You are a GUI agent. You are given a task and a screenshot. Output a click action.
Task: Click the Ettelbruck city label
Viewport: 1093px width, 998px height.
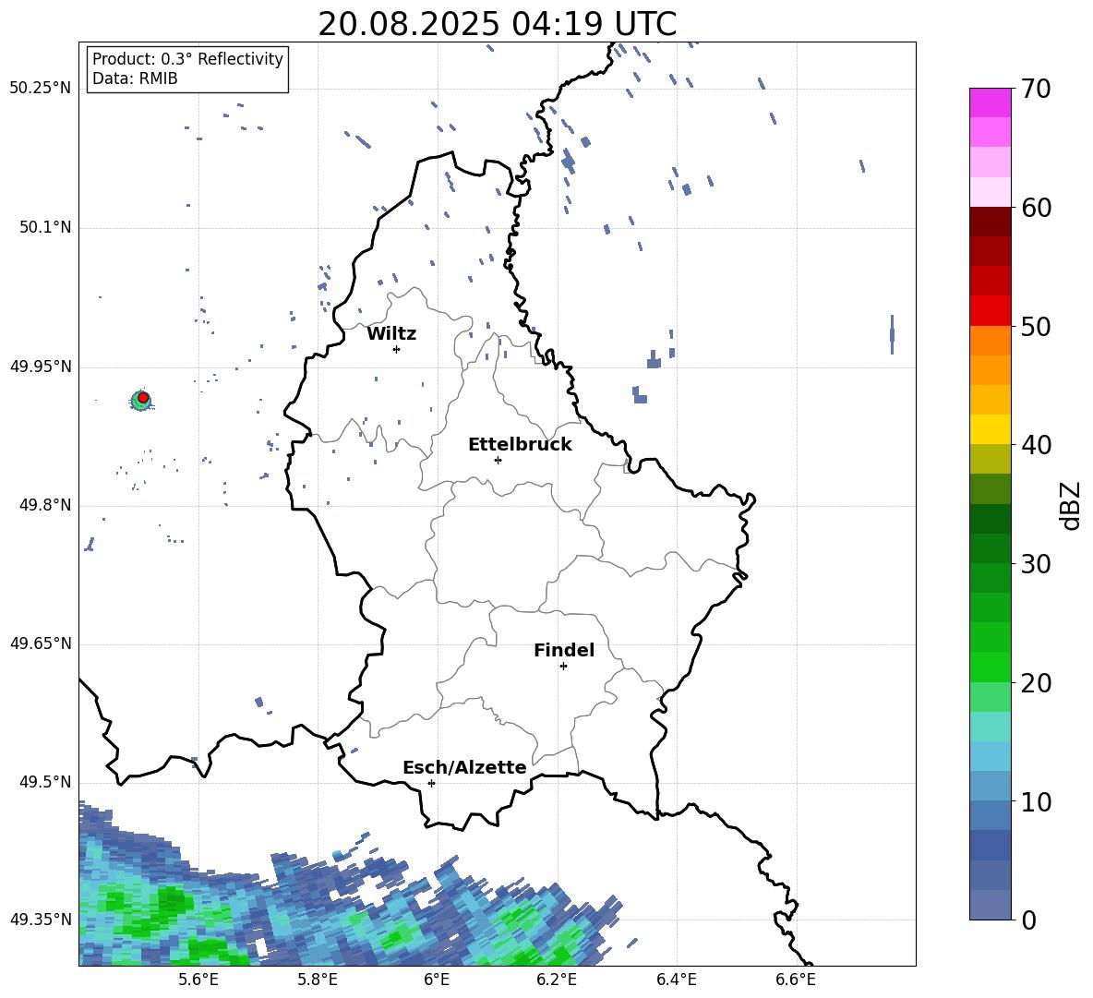click(x=520, y=445)
